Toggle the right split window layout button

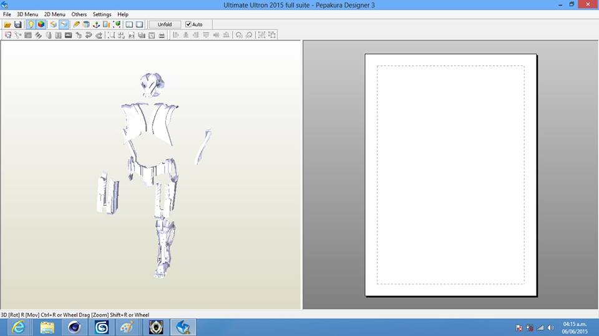[139, 24]
